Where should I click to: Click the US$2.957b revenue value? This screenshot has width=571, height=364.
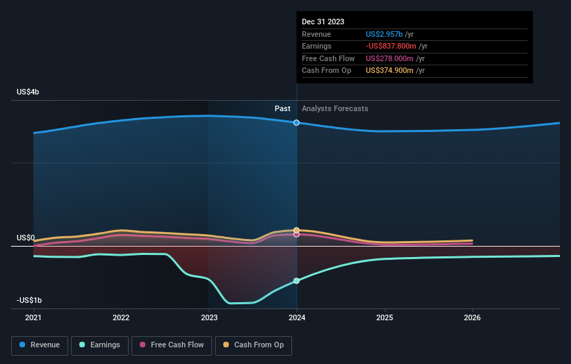point(384,34)
